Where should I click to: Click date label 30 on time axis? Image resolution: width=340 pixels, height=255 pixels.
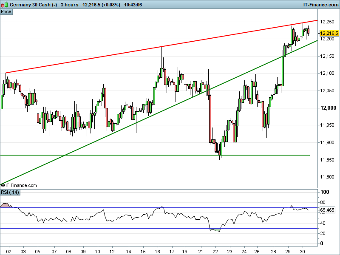pyautogui.click(x=303, y=252)
